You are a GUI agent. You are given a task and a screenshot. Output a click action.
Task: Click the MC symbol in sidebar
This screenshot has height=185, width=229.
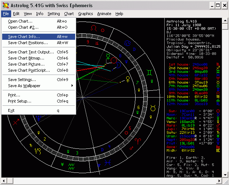point(218,151)
